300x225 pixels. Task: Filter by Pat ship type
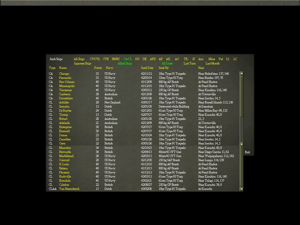click(221, 59)
